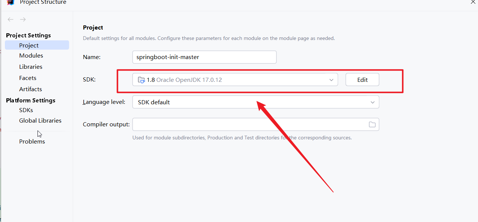This screenshot has width=478, height=222.
Task: Click the forward navigation arrow
Action: [x=23, y=19]
